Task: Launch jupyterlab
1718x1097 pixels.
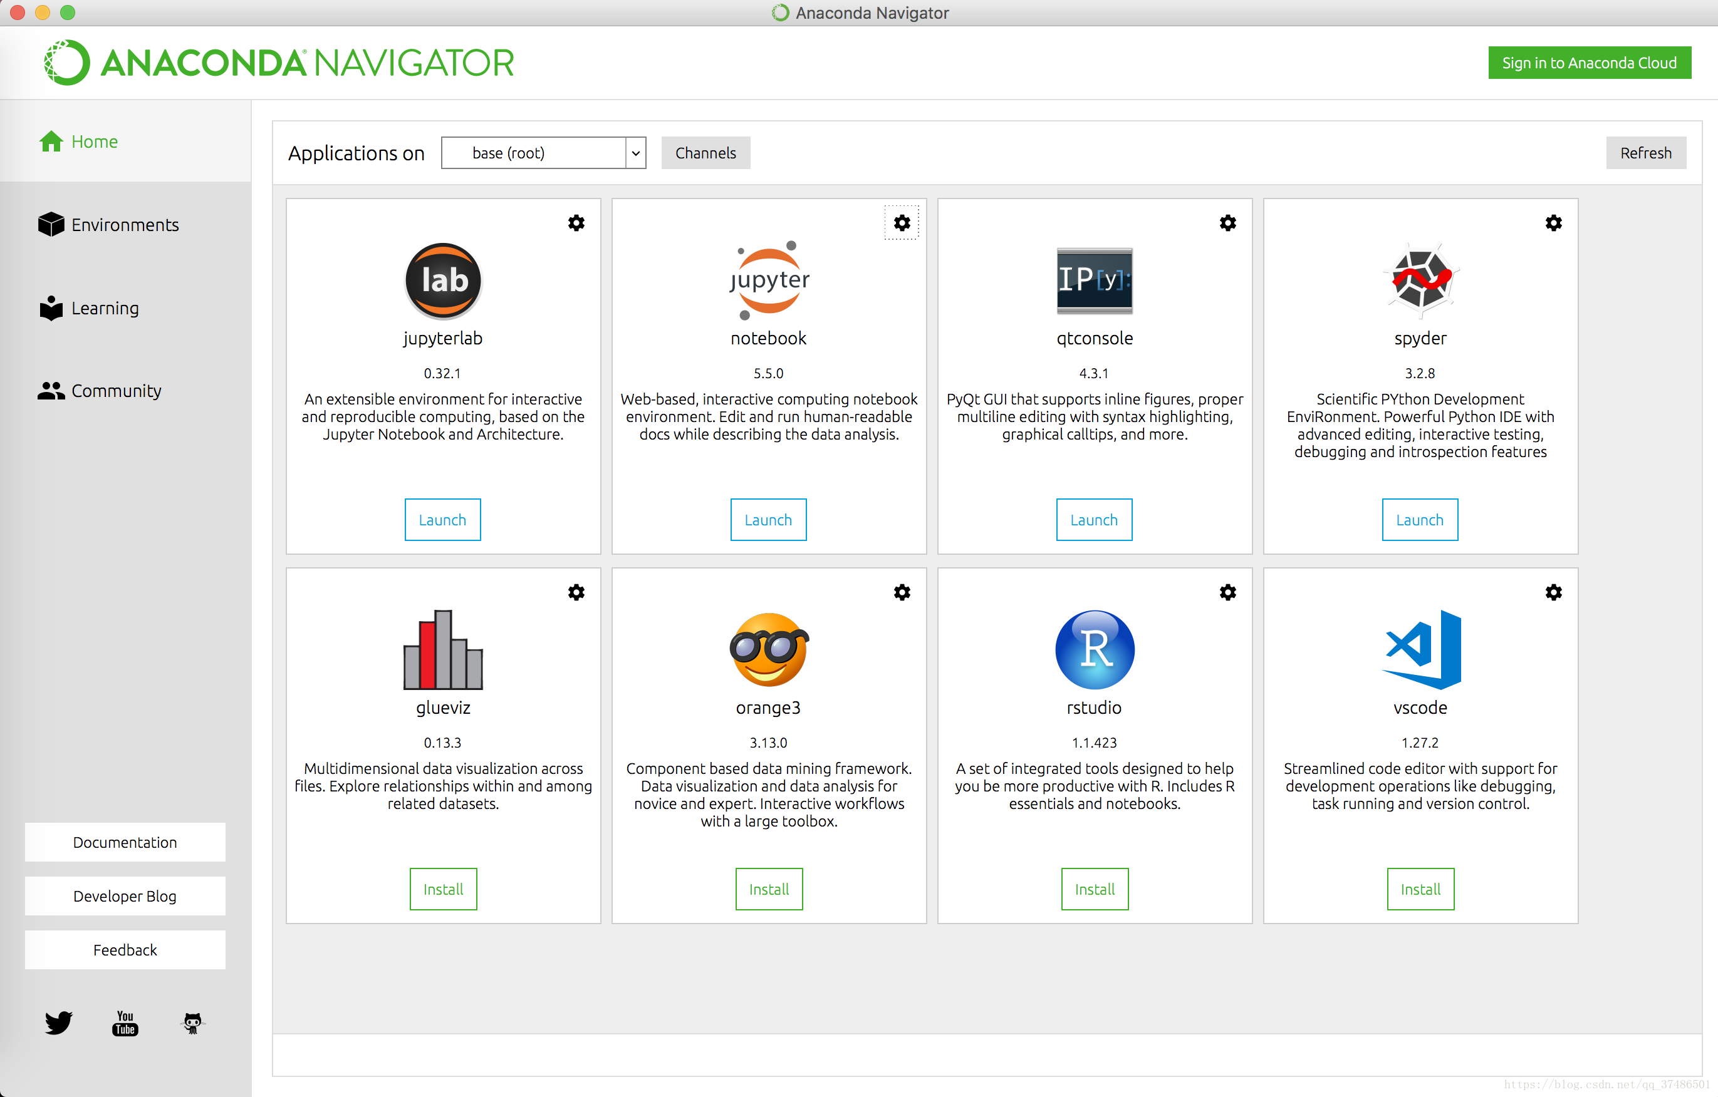Action: pos(443,520)
